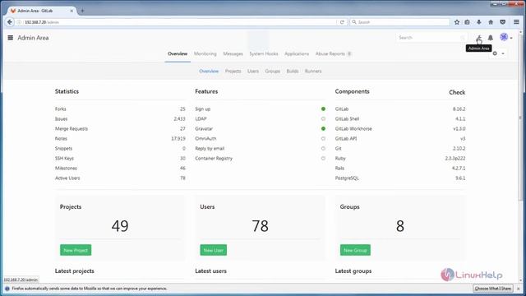This screenshot has width=526, height=296.
Task: Close the Admin Area GitLab tab
Action: point(72,11)
